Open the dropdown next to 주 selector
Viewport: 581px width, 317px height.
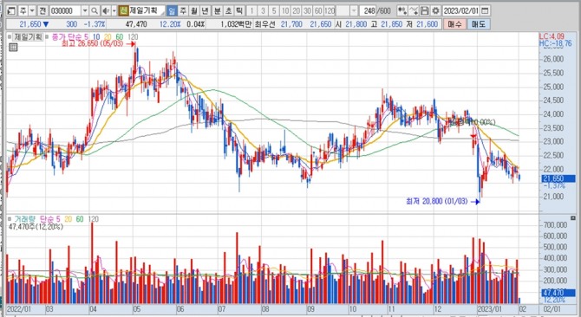click(x=32, y=10)
